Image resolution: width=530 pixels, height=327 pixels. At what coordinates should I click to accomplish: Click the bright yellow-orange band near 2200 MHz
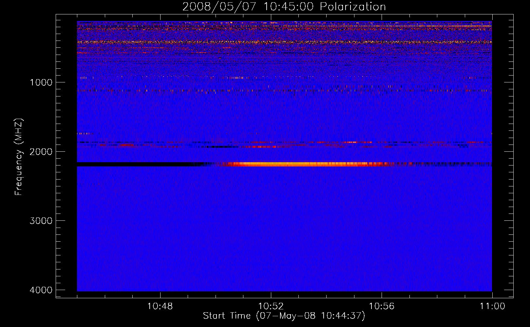295,164
